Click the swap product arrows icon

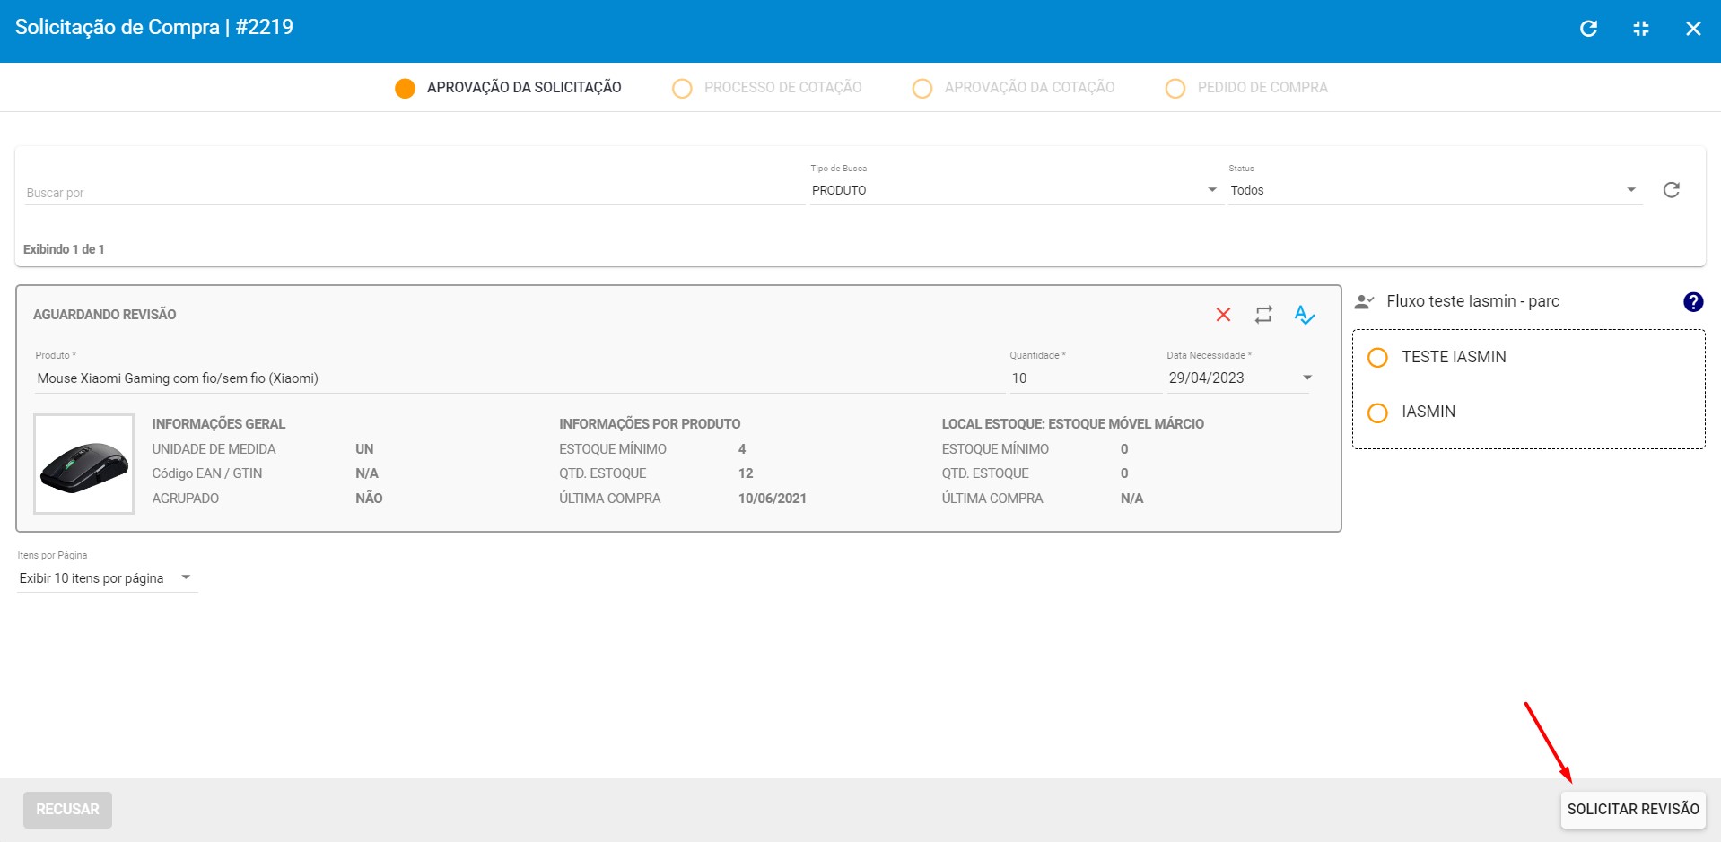1263,315
